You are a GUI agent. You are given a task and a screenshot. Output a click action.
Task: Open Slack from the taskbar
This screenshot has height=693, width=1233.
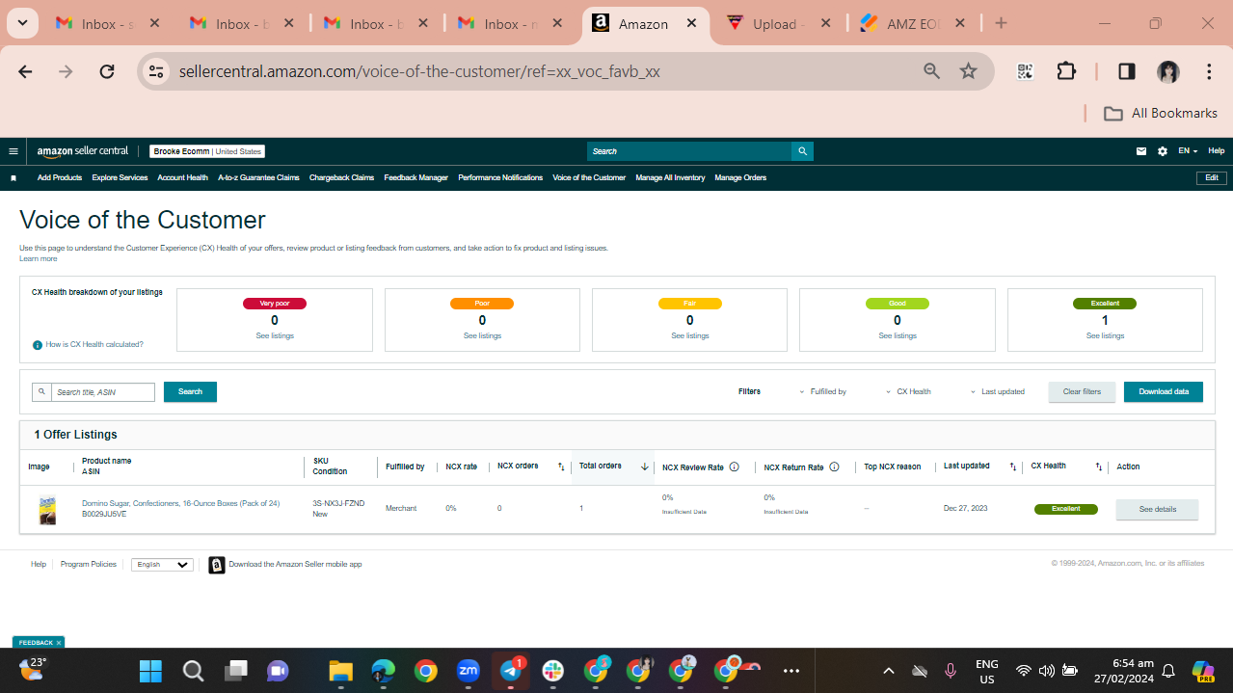click(553, 671)
